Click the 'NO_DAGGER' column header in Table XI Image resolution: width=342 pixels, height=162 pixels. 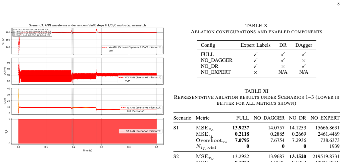tap(269, 118)
